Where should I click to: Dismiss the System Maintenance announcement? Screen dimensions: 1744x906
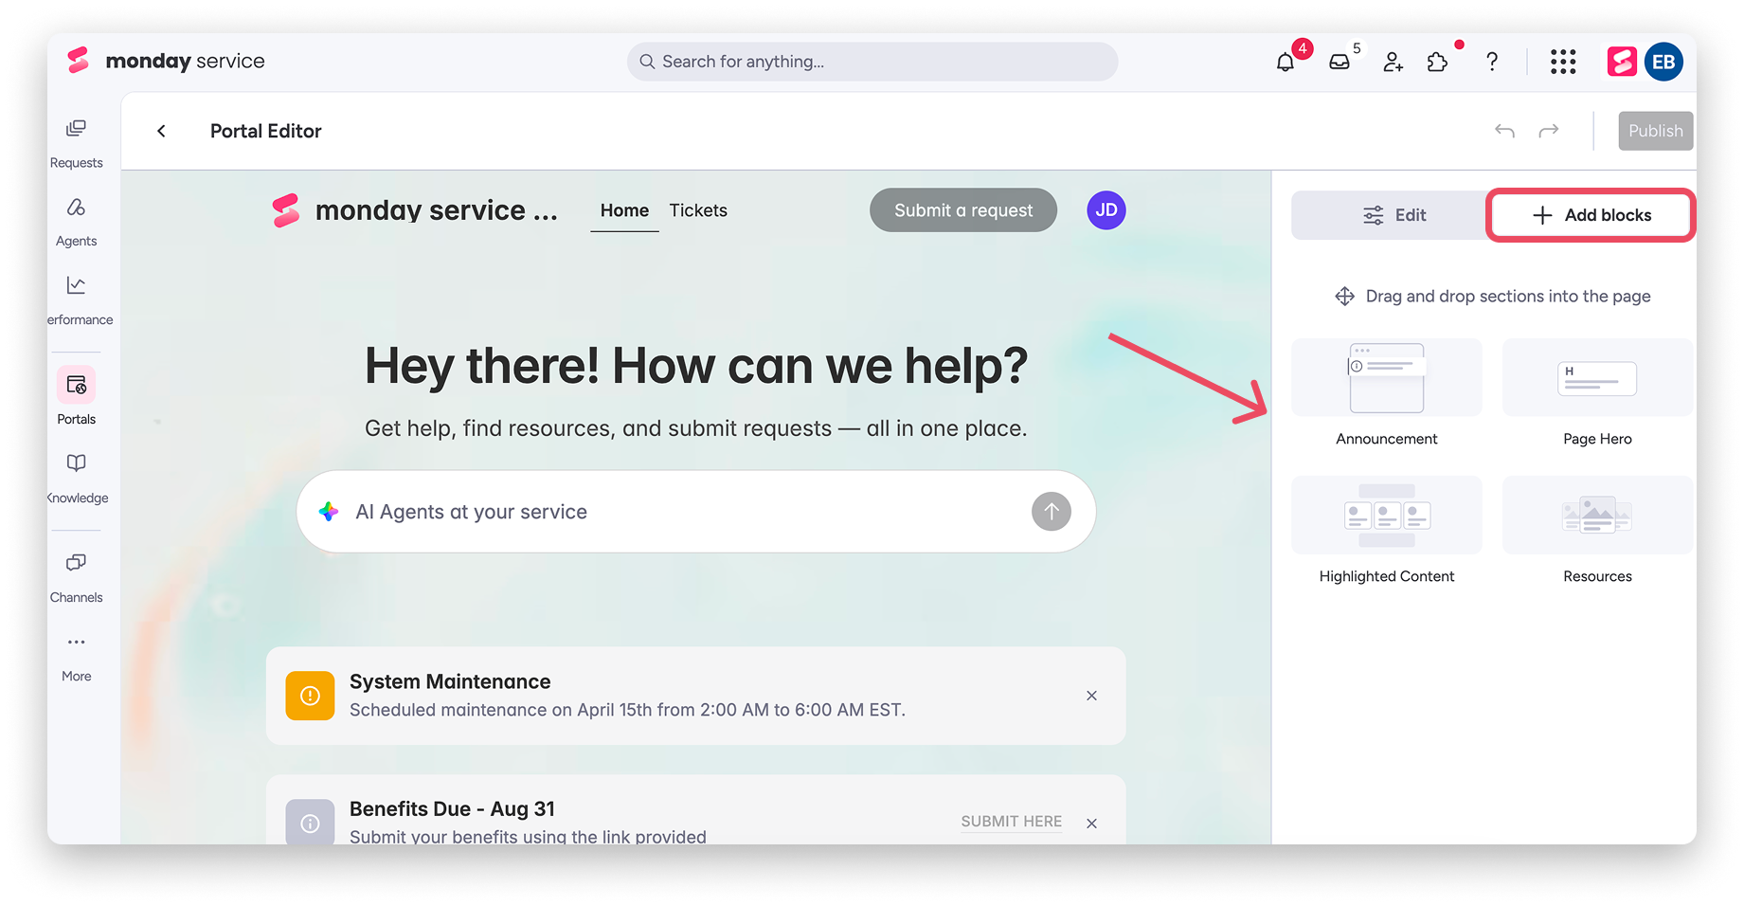tap(1092, 696)
